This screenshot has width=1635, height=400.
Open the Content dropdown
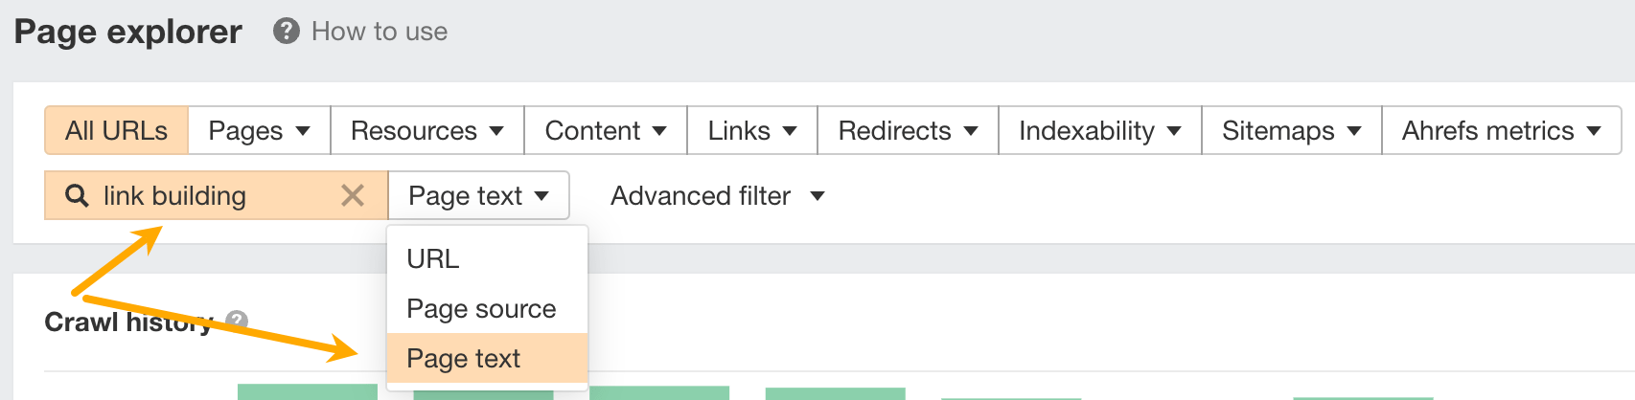[605, 131]
